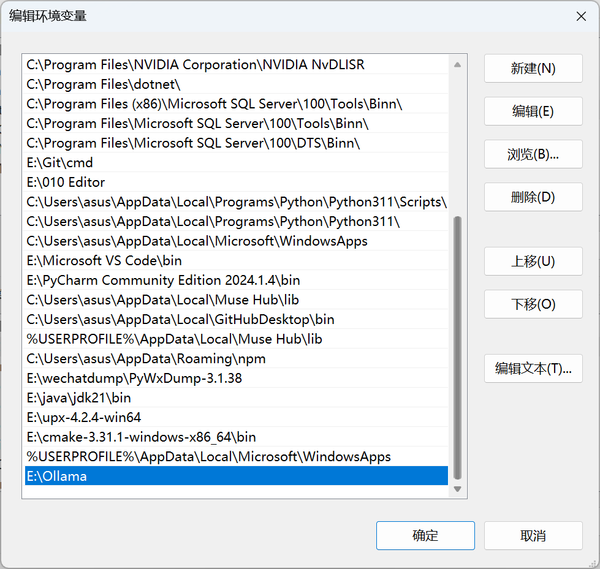Select C:\Users\asus\AppData\Local\Microsoft\WindowsApps entry

coord(237,241)
